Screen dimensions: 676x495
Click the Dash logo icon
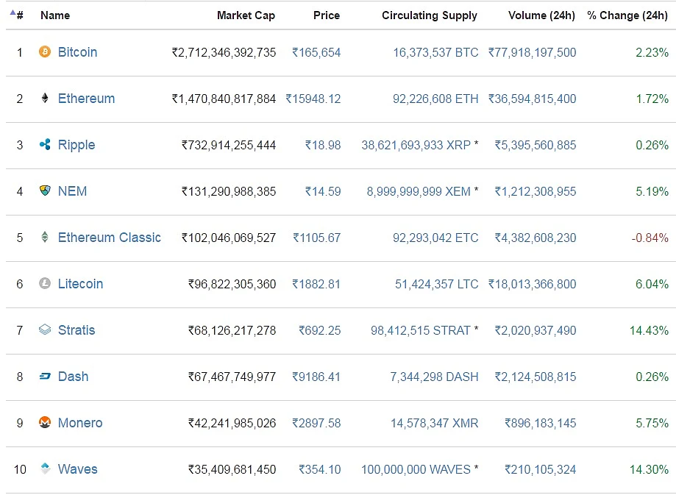click(x=45, y=377)
